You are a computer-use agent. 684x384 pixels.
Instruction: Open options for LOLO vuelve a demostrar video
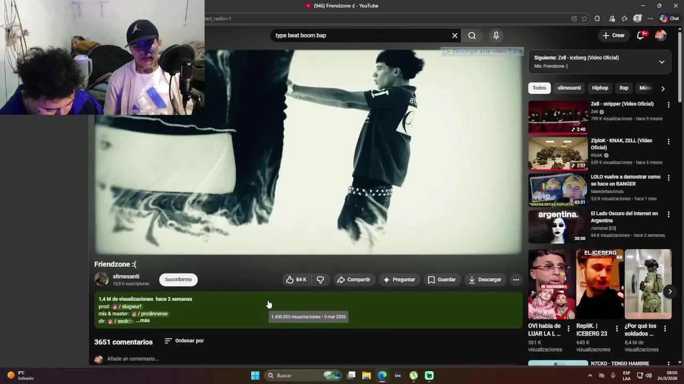coord(668,178)
